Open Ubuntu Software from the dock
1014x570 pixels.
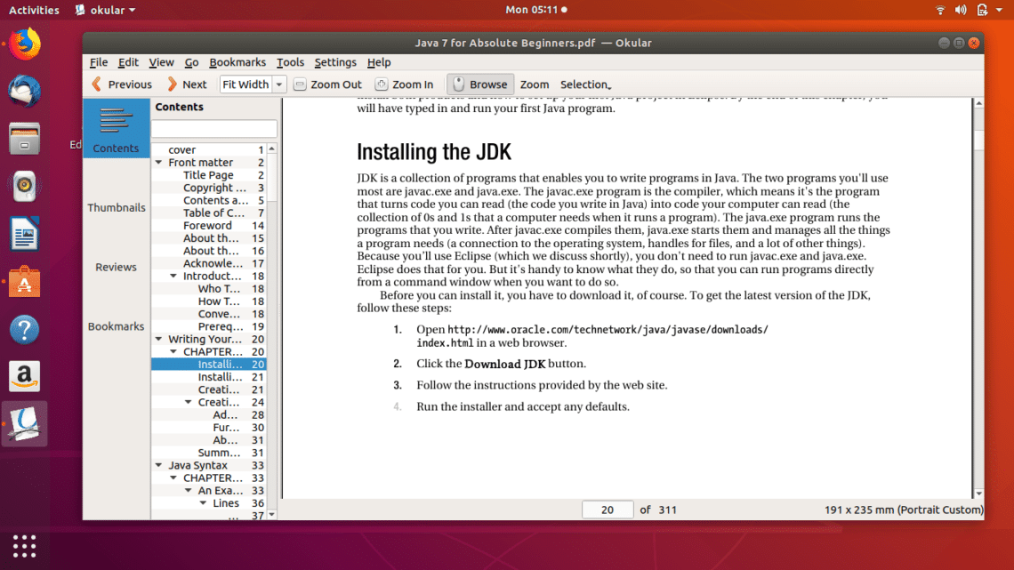tap(25, 283)
